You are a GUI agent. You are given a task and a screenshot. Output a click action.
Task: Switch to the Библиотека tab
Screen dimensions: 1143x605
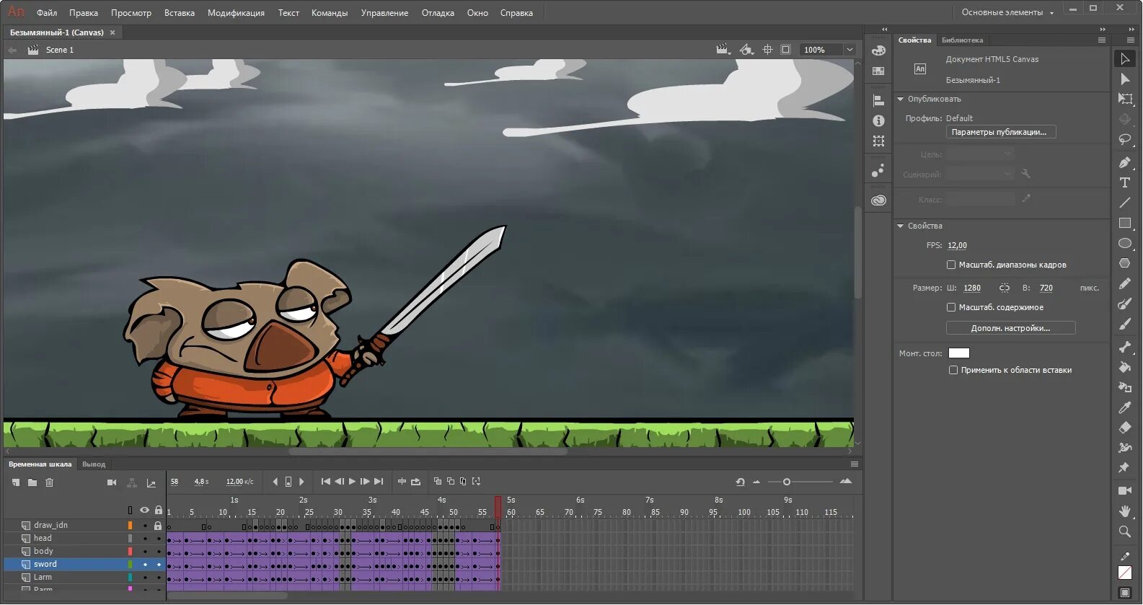coord(962,40)
